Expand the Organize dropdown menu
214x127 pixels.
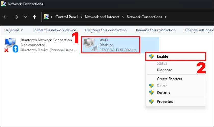click(14, 30)
